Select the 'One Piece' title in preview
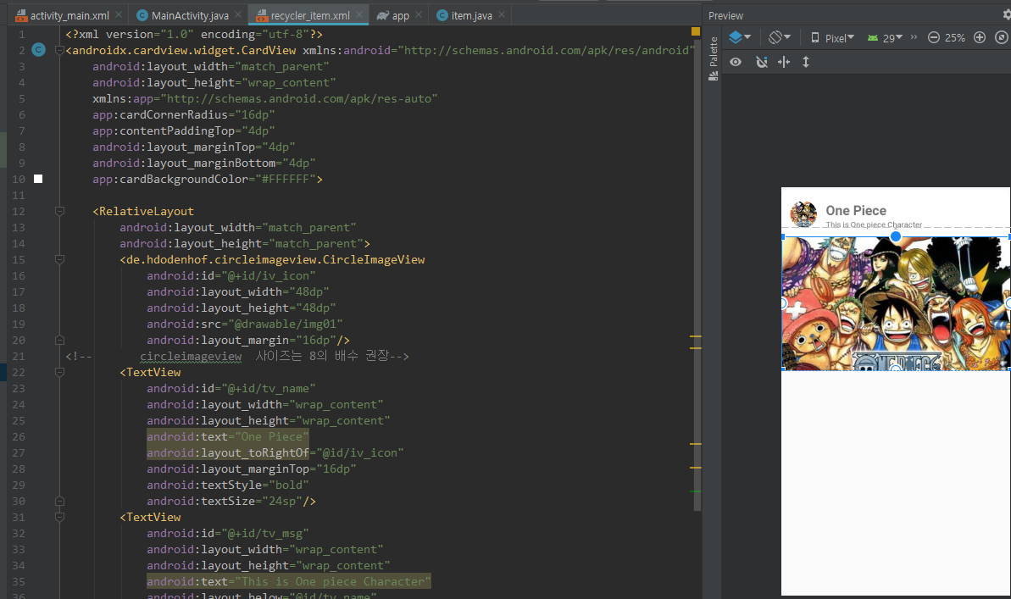The height and width of the screenshot is (599, 1011). pos(856,211)
